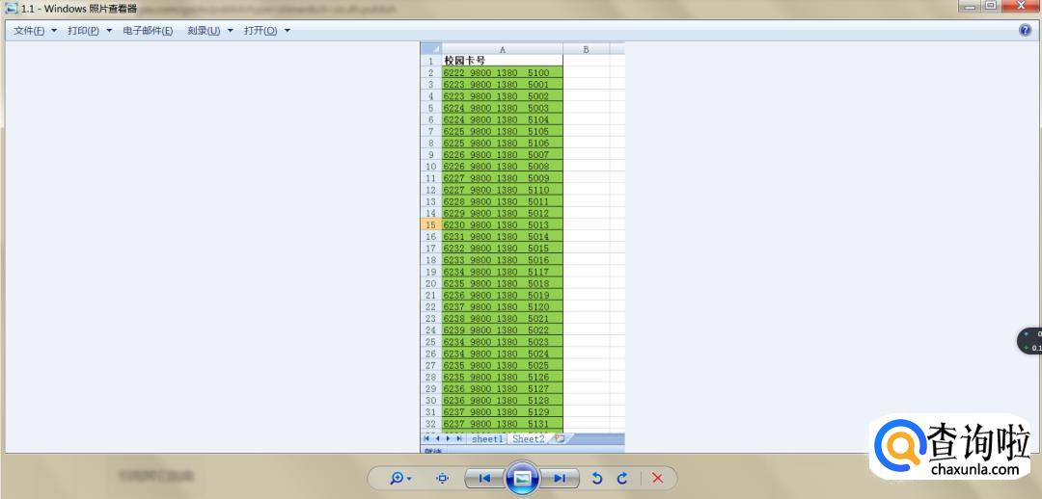Rotate the photo clockwise
Viewport: 1042px width, 499px height.
point(622,478)
